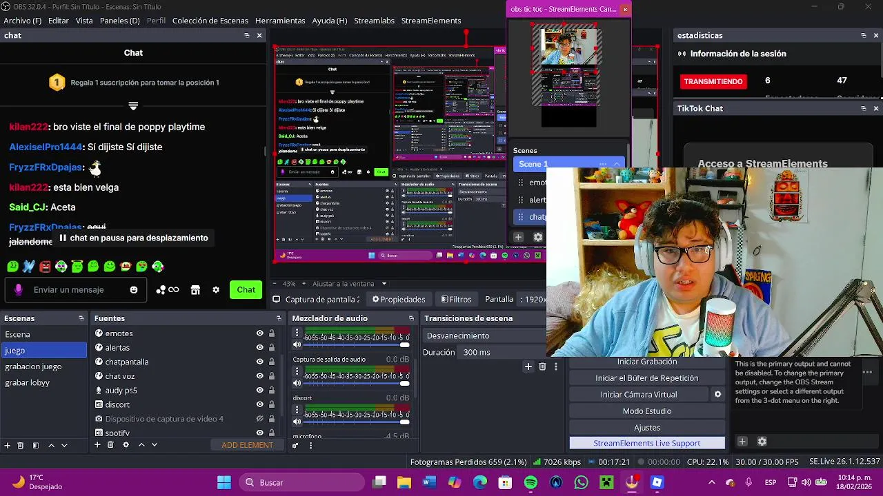
Task: Hide the alertas source
Action: click(x=260, y=348)
